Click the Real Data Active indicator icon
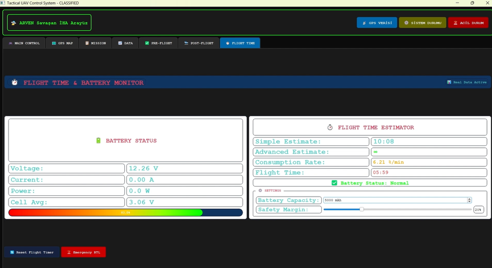The height and width of the screenshot is (268, 492). pos(449,82)
